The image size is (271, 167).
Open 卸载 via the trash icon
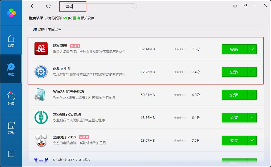point(11,127)
